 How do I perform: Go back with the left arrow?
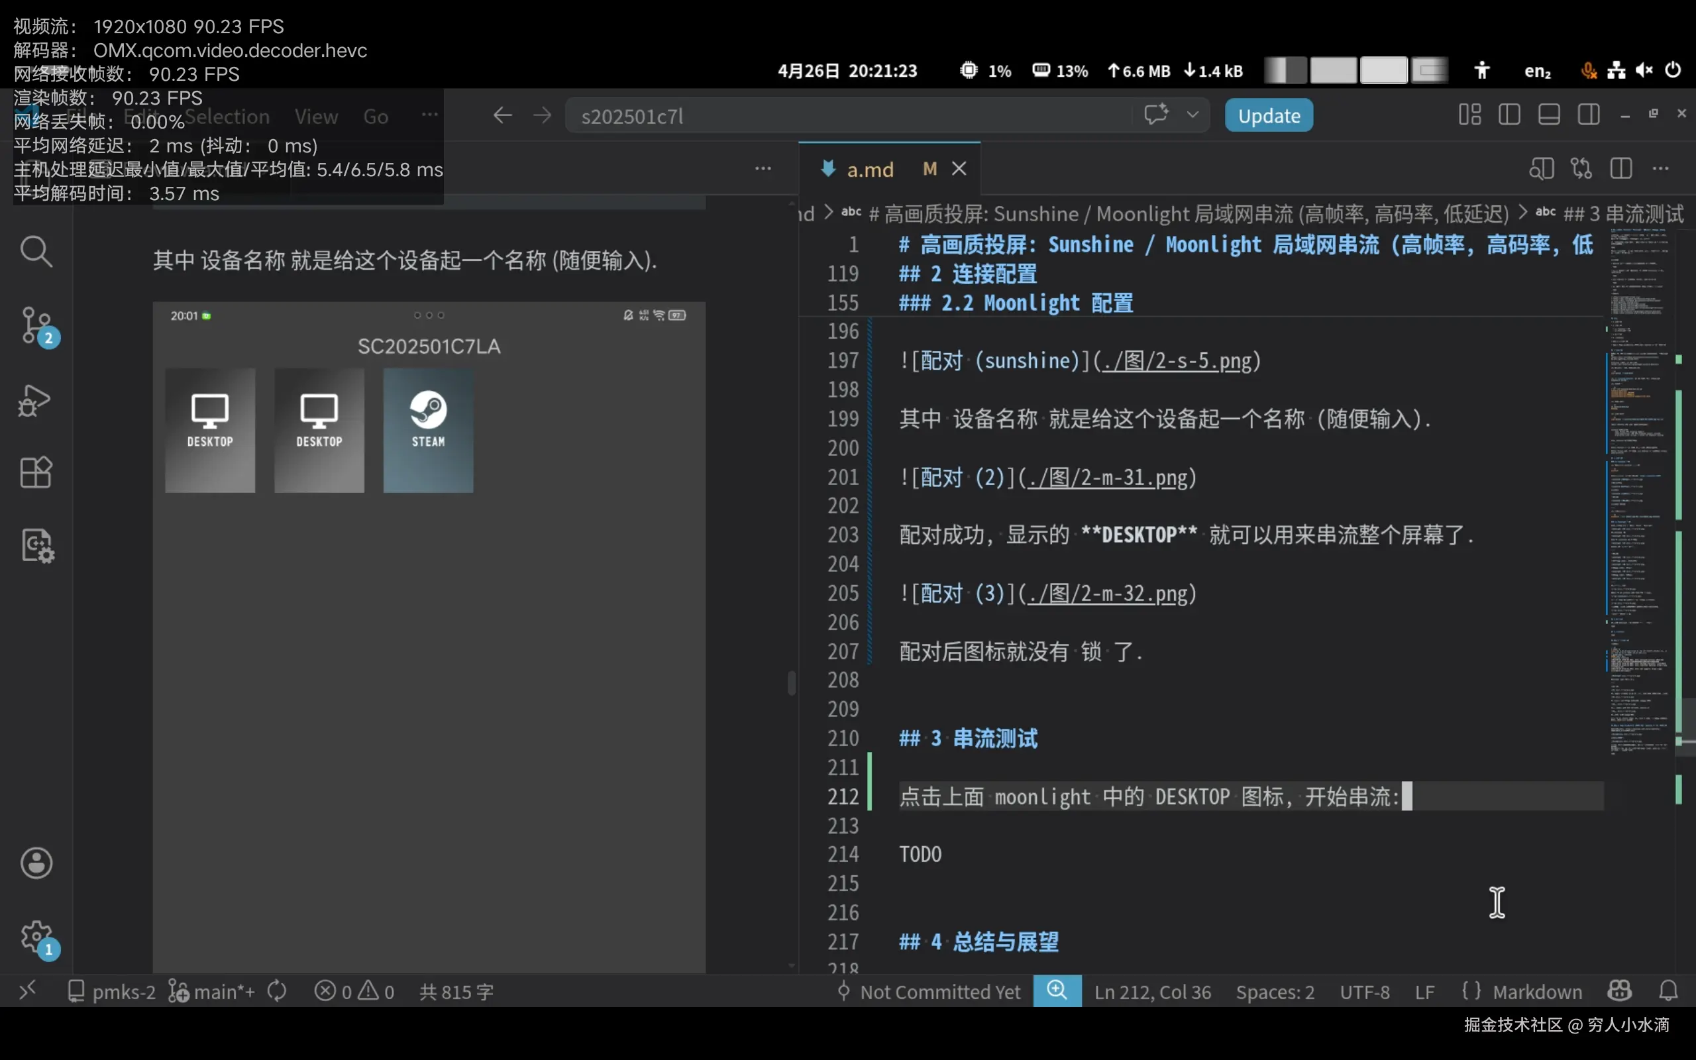pos(502,116)
